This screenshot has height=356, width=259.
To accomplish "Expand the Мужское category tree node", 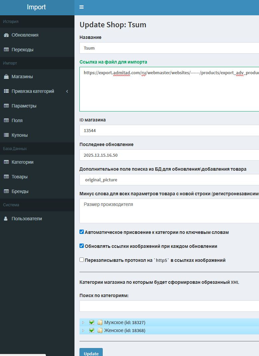I will [x=83, y=322].
